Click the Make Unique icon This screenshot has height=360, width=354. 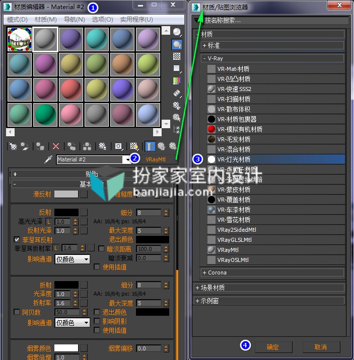(87, 146)
